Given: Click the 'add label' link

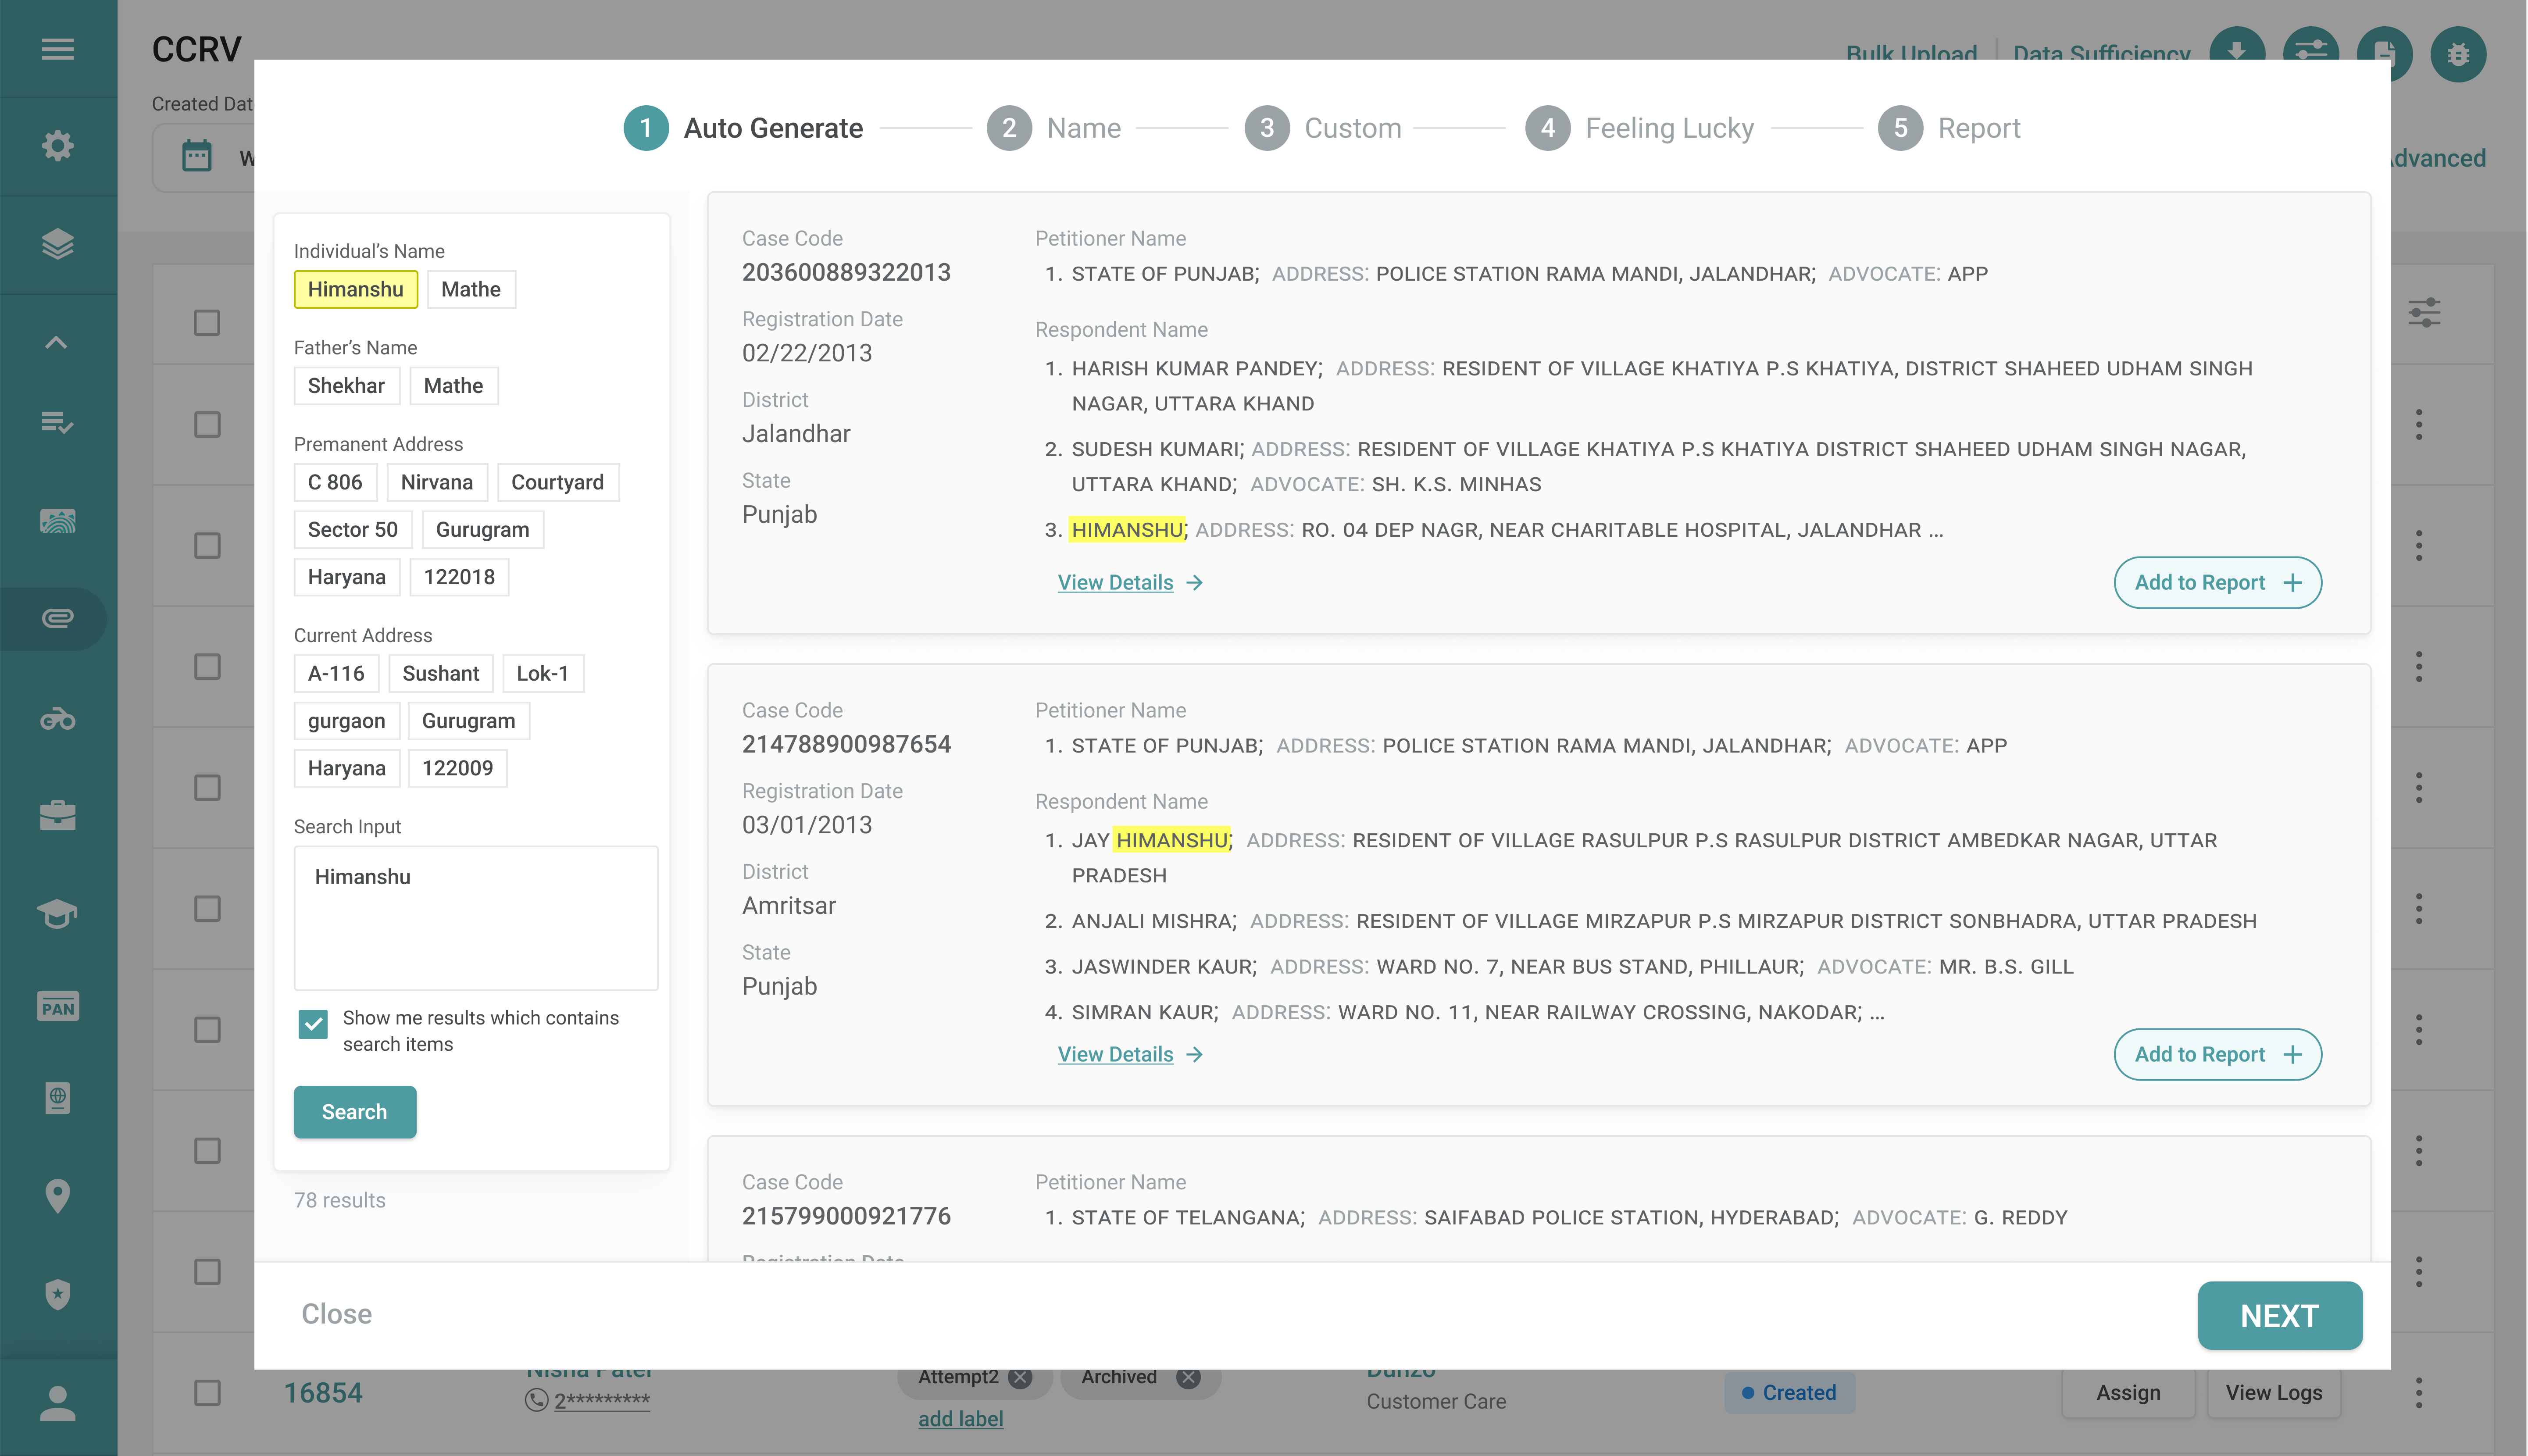Looking at the screenshot, I should click(961, 1419).
